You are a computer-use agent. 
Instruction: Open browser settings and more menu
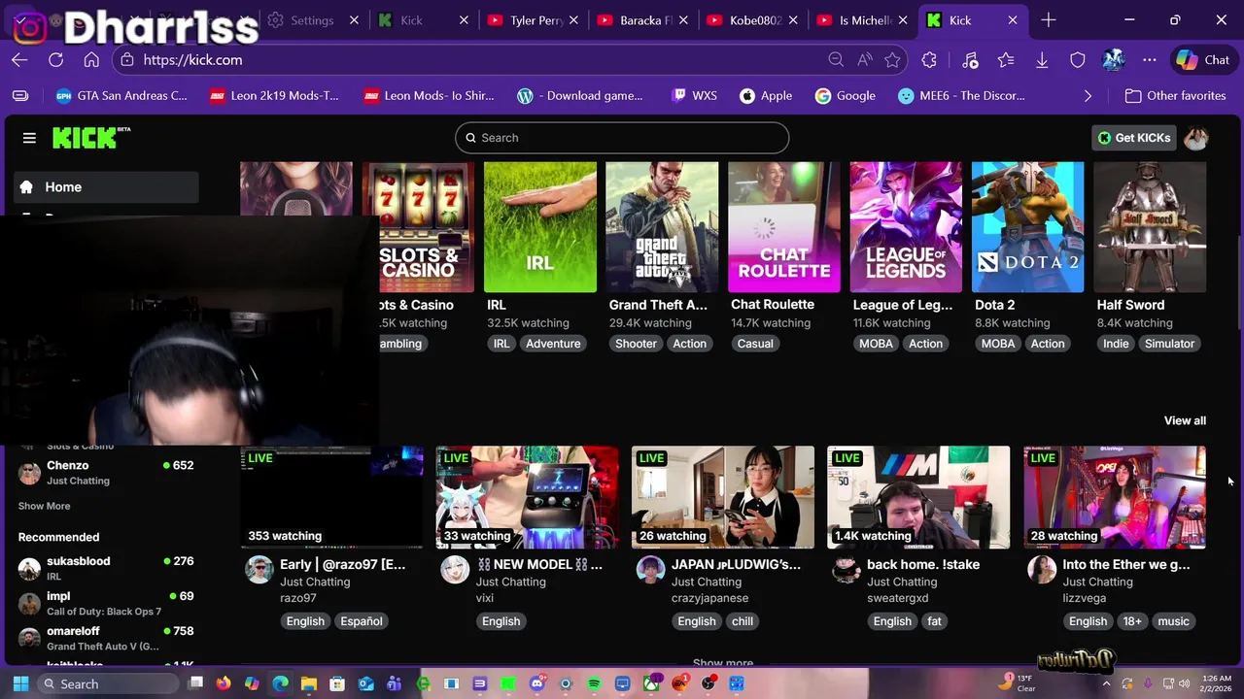coord(1150,60)
